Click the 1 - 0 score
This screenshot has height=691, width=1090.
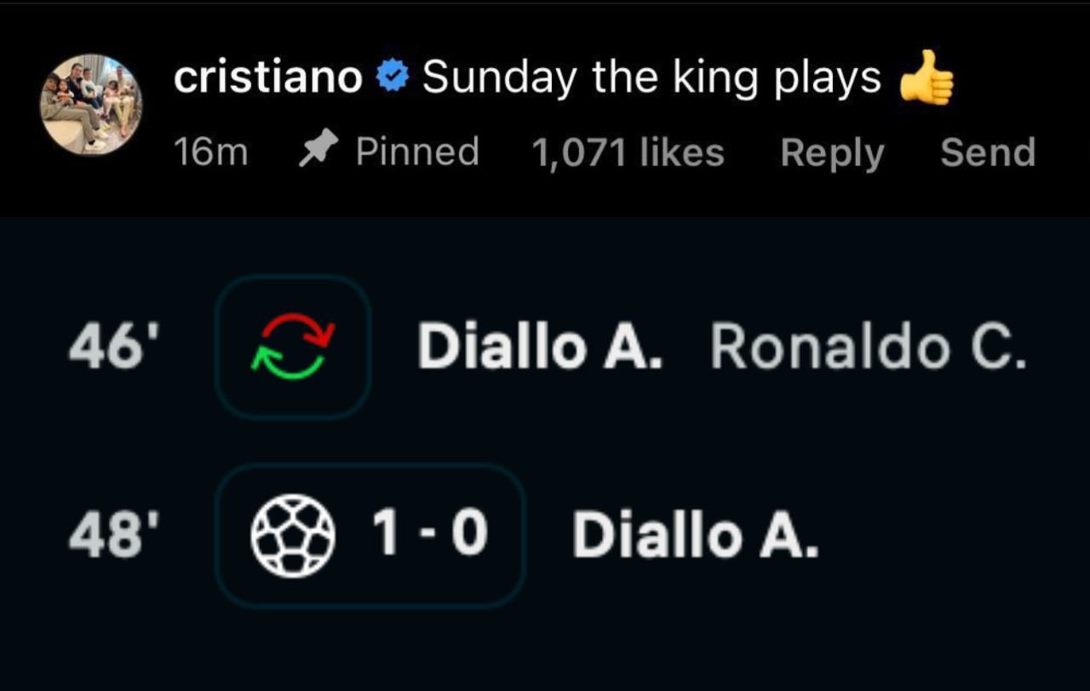pos(429,535)
